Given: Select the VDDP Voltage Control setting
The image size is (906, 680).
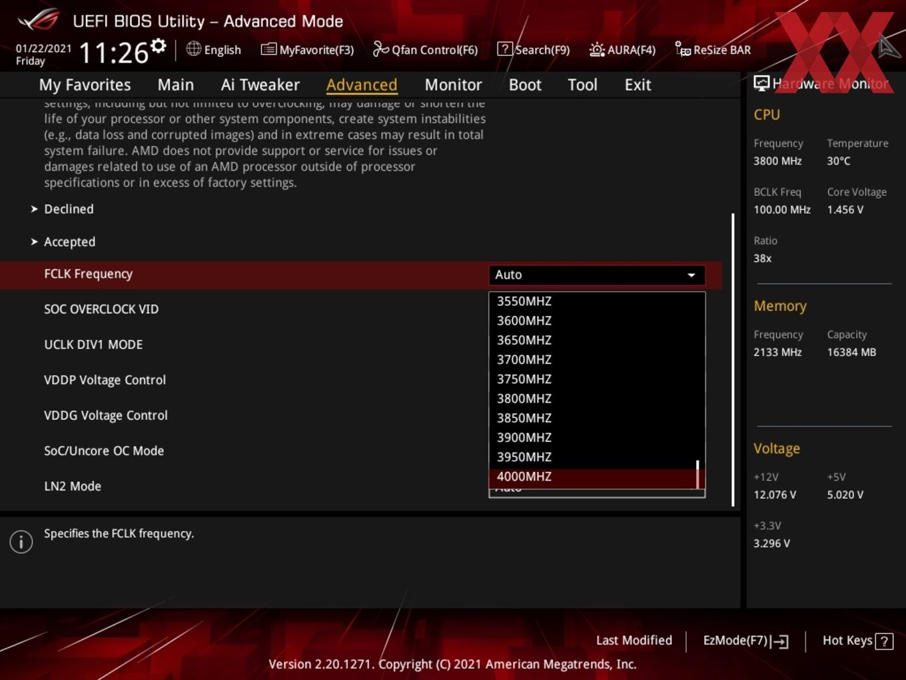Looking at the screenshot, I should [x=105, y=380].
